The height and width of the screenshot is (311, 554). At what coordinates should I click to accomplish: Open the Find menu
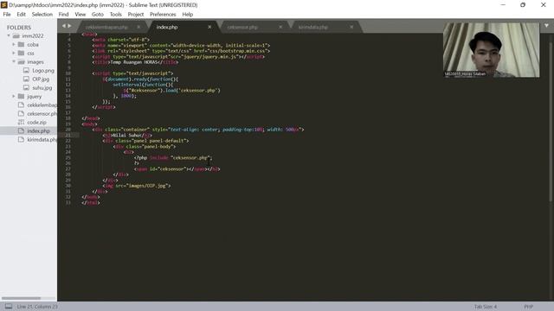point(63,15)
